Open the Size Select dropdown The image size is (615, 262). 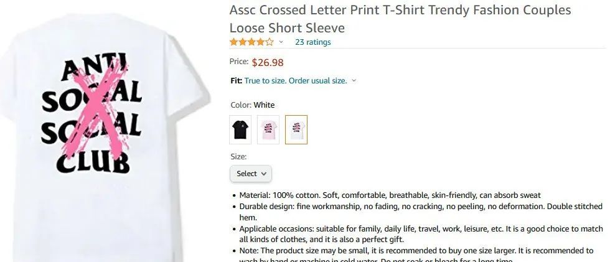coord(251,174)
